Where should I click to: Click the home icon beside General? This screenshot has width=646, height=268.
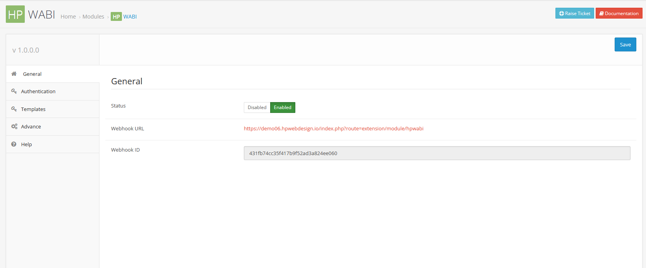pos(14,74)
